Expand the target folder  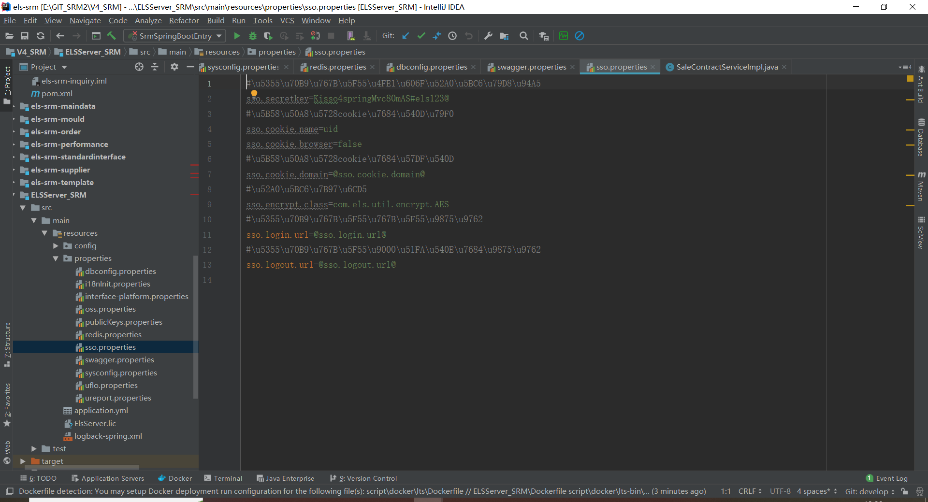[x=23, y=461]
